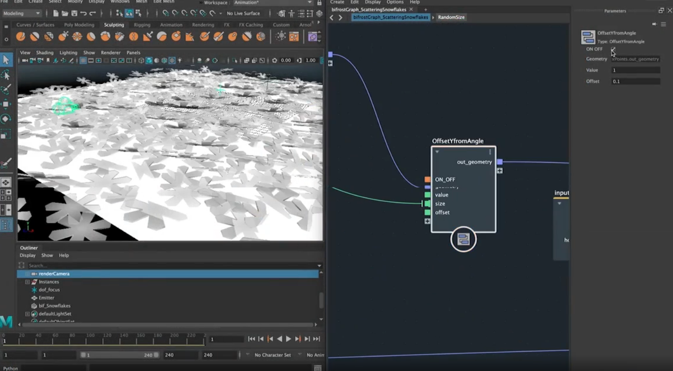
Task: Click the Open Scene folder icon
Action: pyautogui.click(x=65, y=14)
